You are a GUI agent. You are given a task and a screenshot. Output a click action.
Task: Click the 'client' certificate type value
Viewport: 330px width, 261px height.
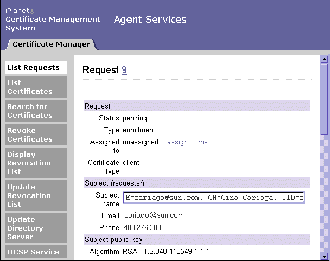click(131, 162)
